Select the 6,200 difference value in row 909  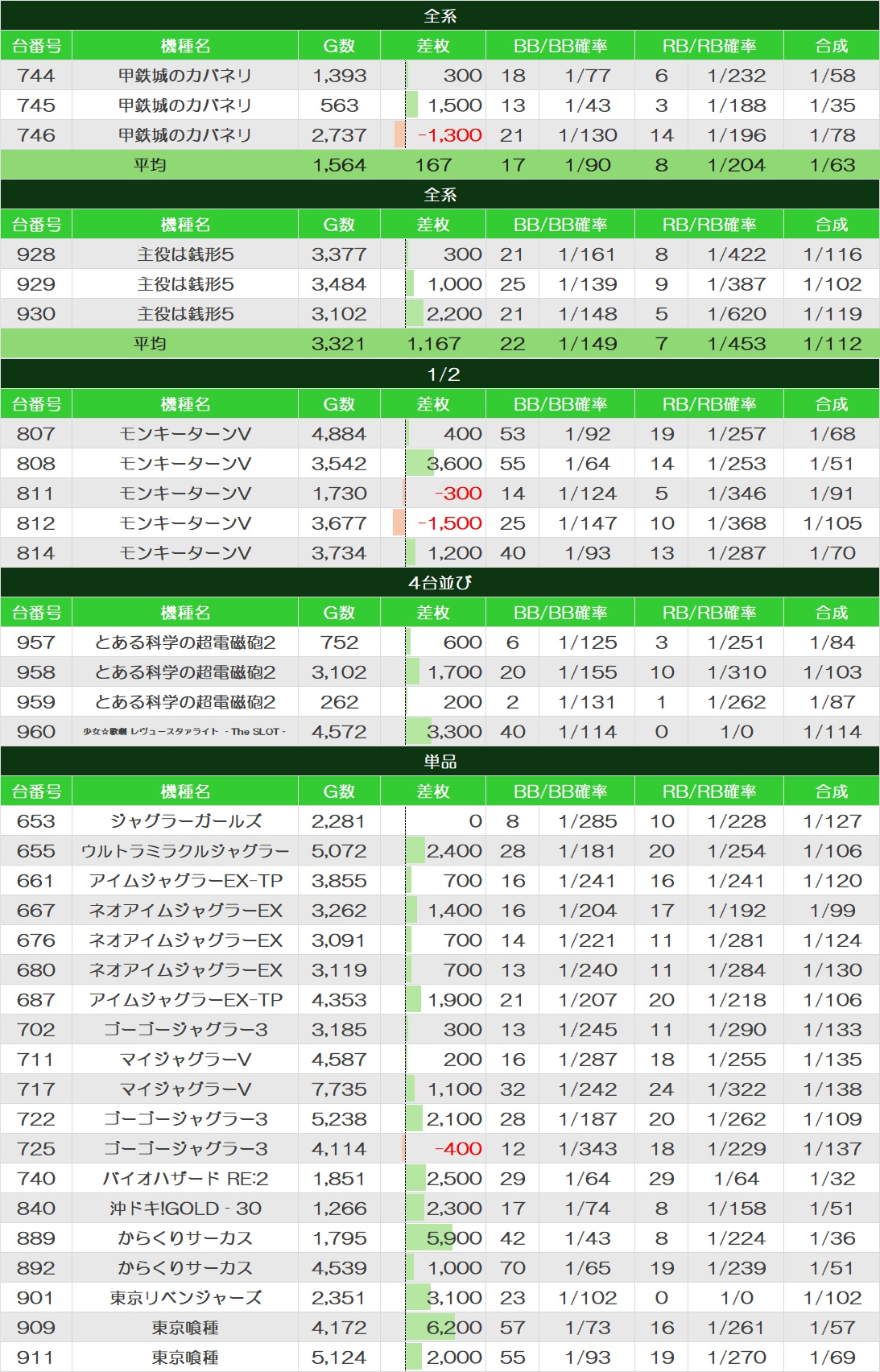[454, 1328]
